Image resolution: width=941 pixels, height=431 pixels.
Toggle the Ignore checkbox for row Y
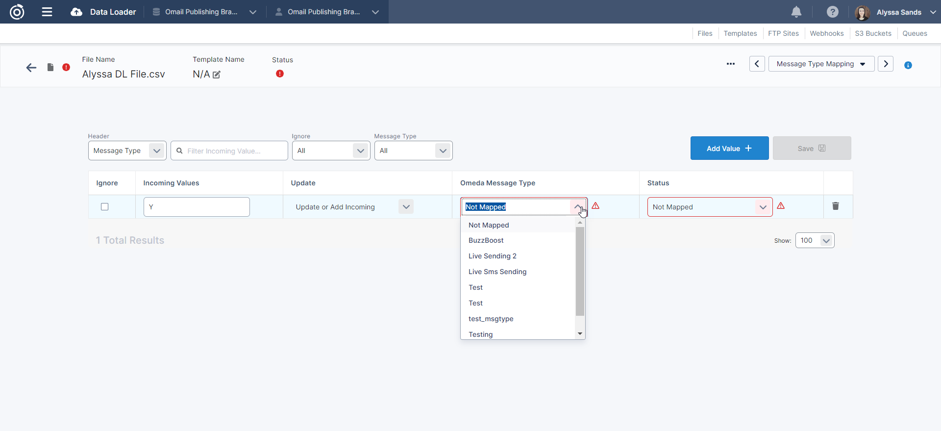tap(104, 206)
